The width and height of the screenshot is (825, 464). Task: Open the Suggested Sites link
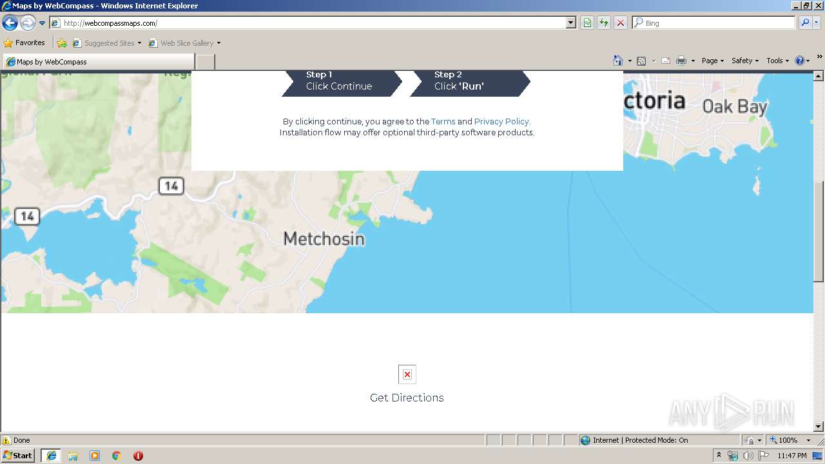103,43
